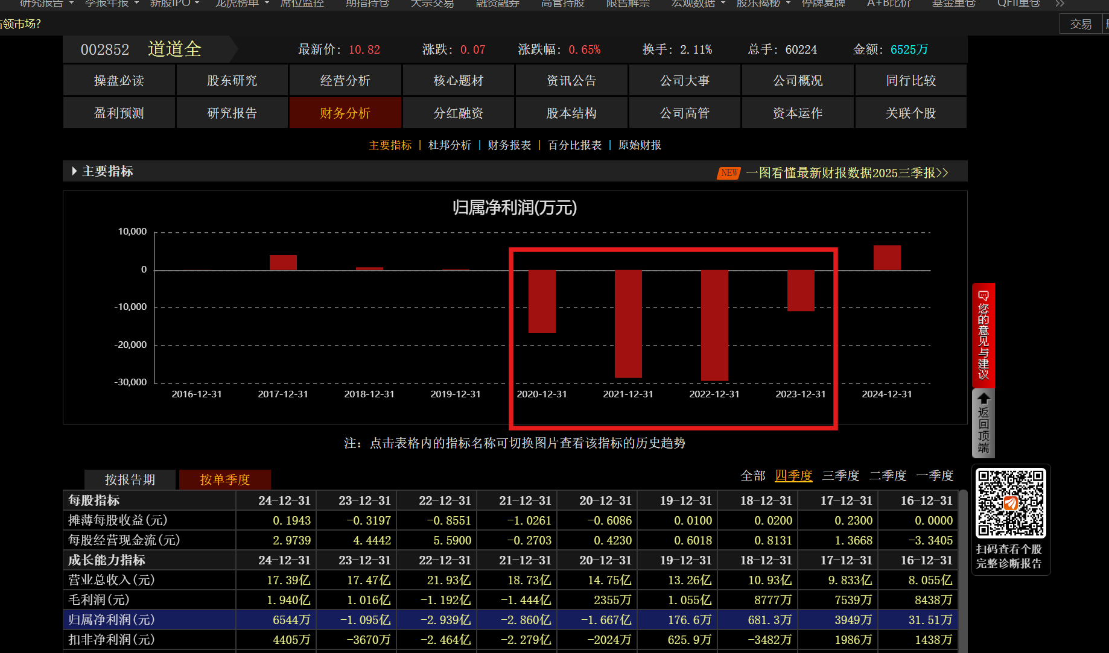Click the 2022-12-31 bar in the chart
1109x653 pixels.
pyautogui.click(x=714, y=326)
